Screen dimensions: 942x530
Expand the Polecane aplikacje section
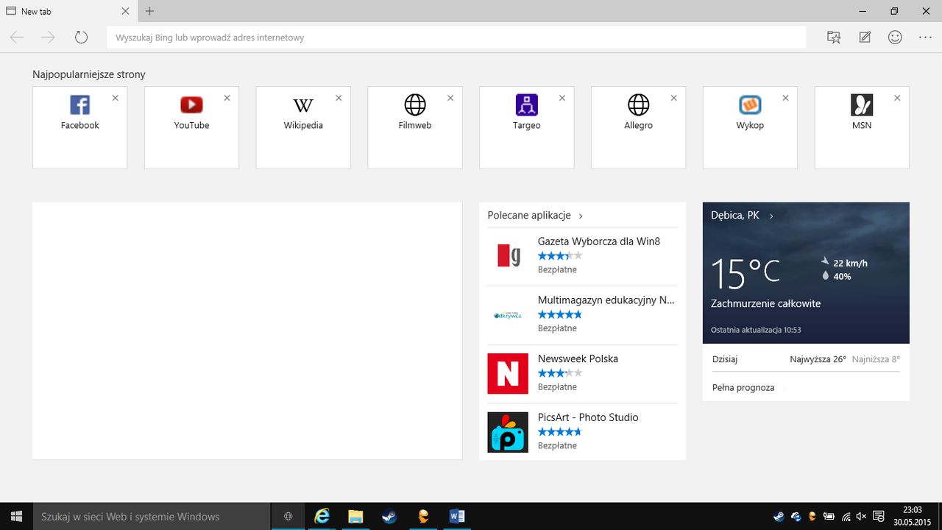point(535,216)
